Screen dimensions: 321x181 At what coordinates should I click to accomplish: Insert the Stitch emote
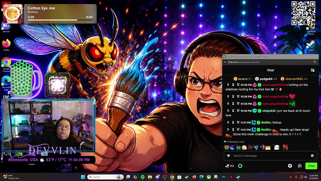coord(256,147)
